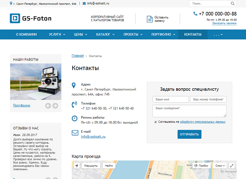Click the Заказать звонок link

tap(224, 23)
